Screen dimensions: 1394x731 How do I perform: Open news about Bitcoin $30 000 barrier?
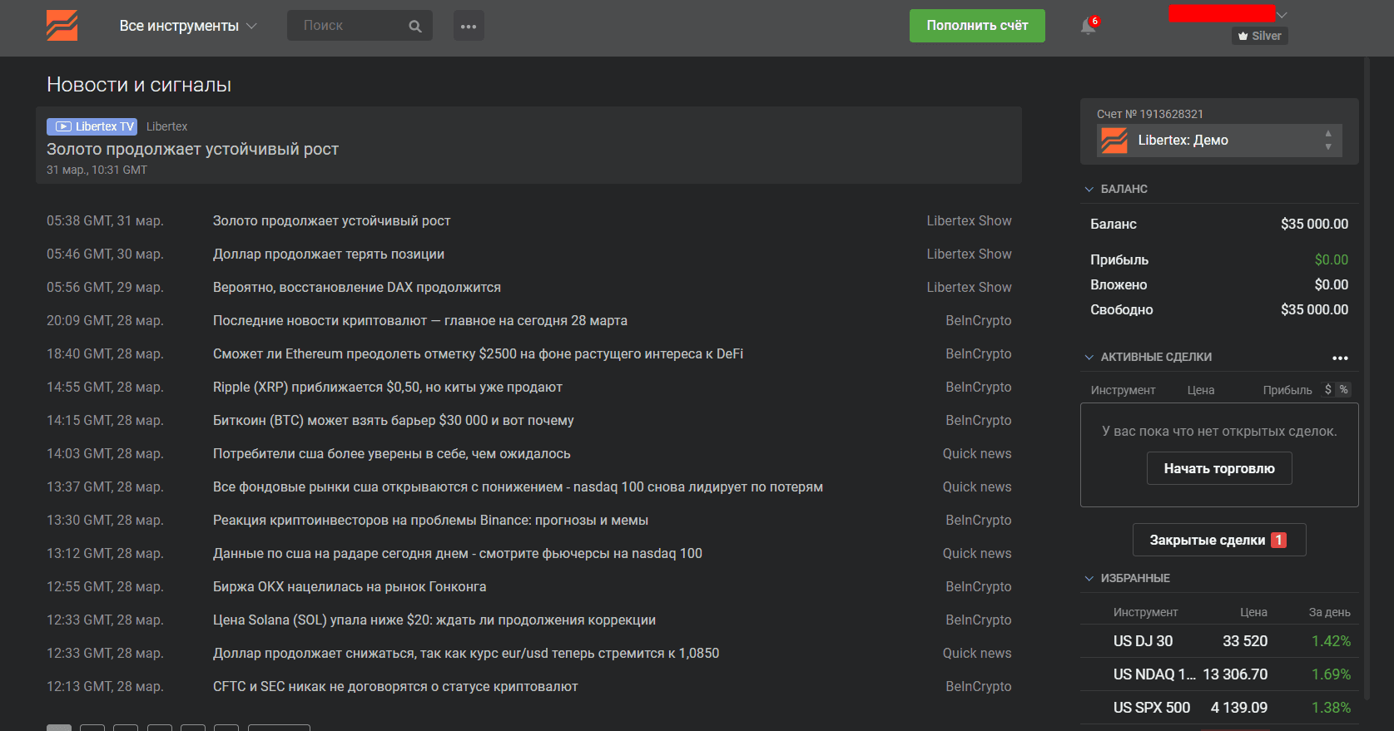[393, 420]
